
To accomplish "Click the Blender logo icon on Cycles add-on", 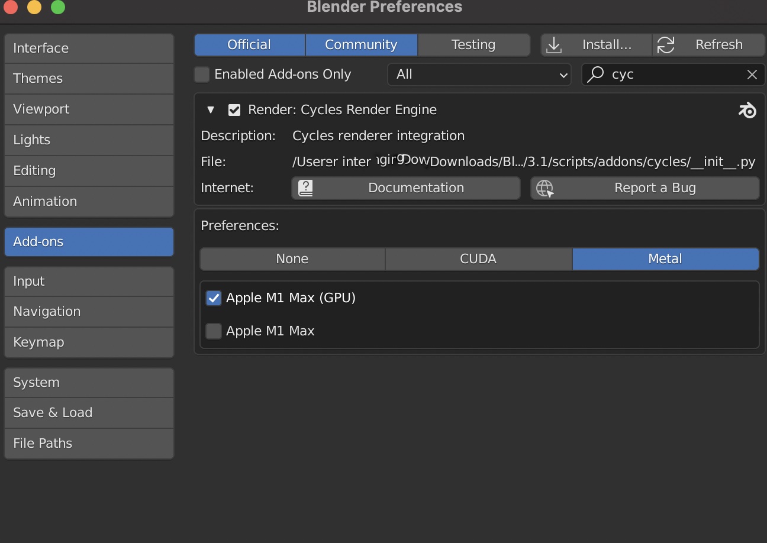I will (747, 110).
